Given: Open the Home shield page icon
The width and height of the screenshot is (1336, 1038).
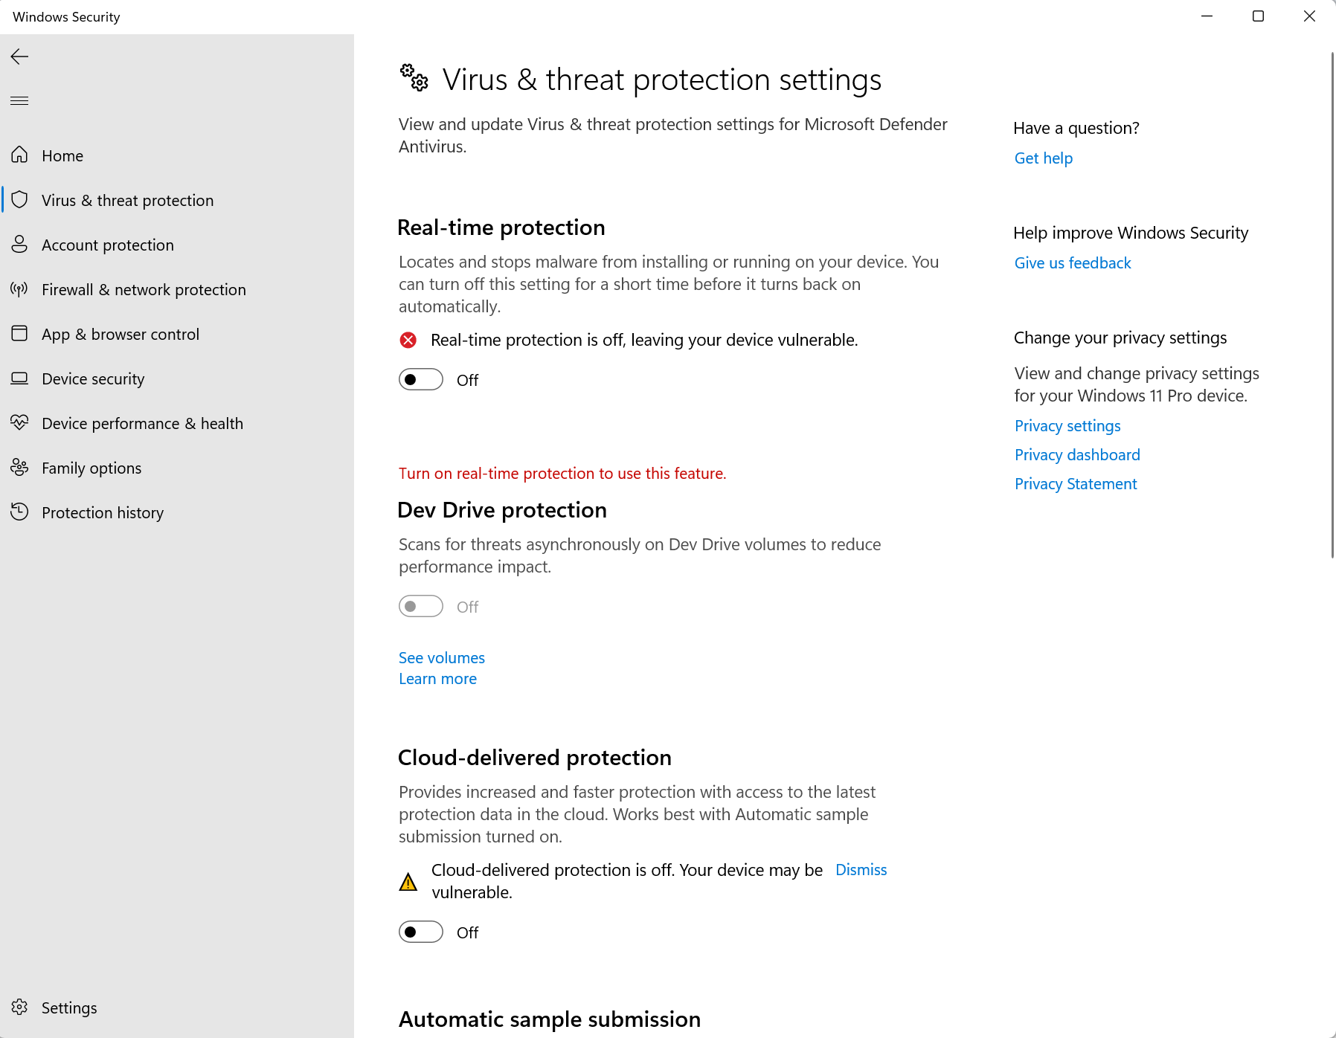Looking at the screenshot, I should (19, 155).
